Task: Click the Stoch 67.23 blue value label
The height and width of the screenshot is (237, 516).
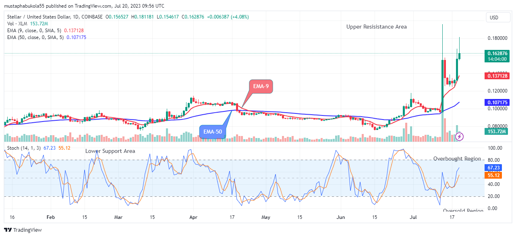Action: click(493, 168)
